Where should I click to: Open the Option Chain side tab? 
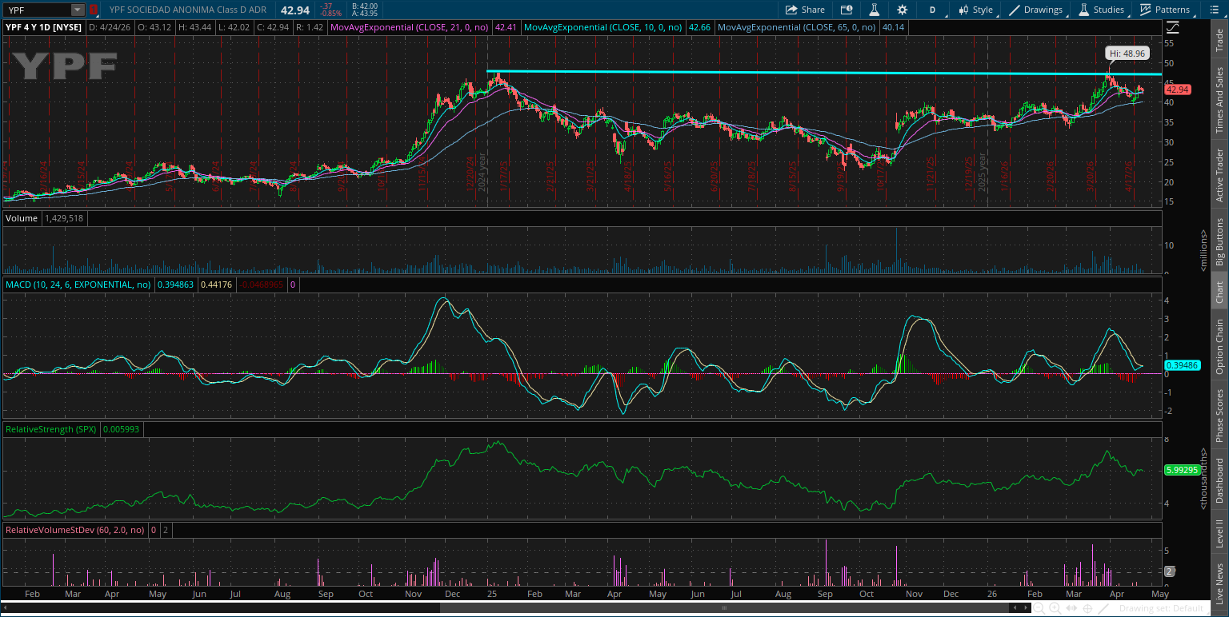pyautogui.click(x=1219, y=346)
